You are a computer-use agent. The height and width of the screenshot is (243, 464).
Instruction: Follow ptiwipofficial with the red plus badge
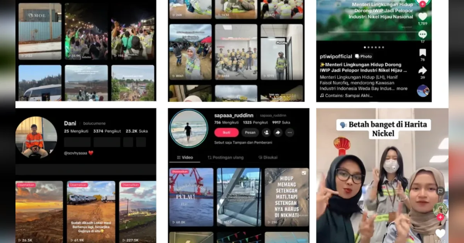pos(423,3)
